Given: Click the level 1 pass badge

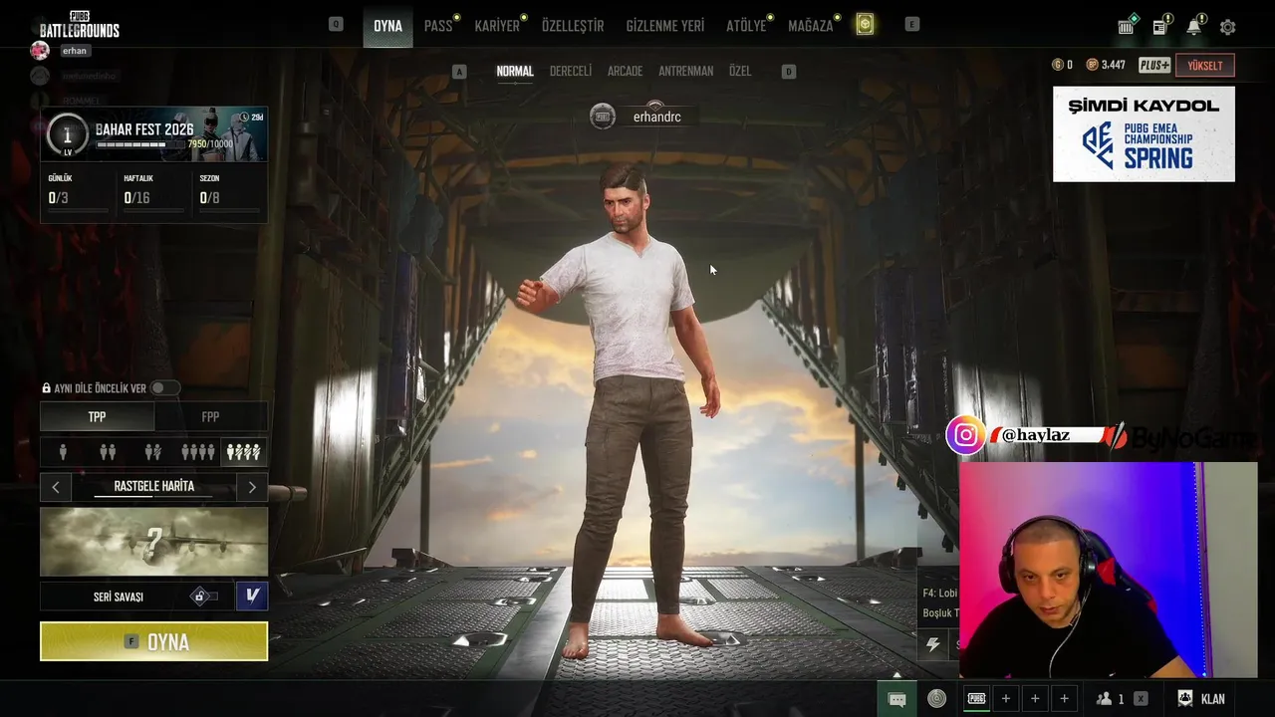Looking at the screenshot, I should click(x=68, y=134).
